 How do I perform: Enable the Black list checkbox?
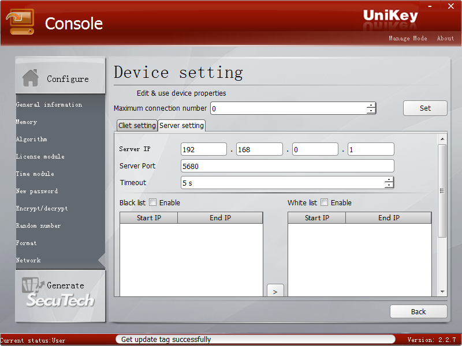[x=152, y=202]
